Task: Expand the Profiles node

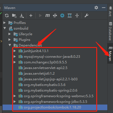Action: (x=5, y=23)
